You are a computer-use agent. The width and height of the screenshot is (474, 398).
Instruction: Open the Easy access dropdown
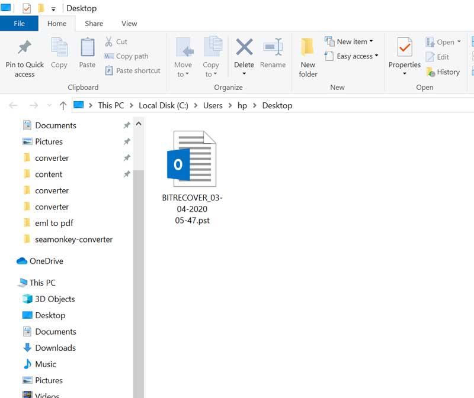(351, 56)
